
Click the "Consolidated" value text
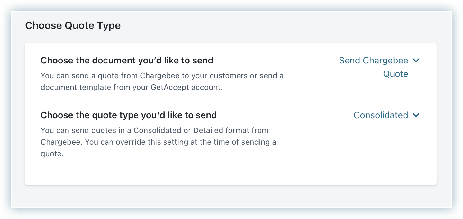pyautogui.click(x=381, y=115)
